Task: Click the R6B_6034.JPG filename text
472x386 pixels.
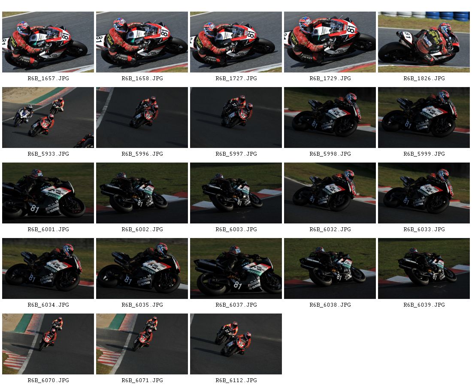Action: tap(48, 305)
